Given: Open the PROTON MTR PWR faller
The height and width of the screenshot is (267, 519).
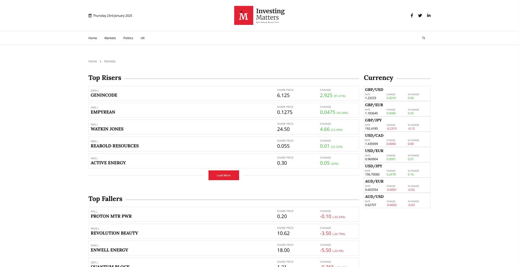Looking at the screenshot, I should [224, 214].
